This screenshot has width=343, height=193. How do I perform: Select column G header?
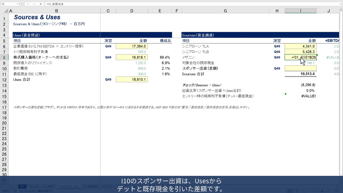pyautogui.click(x=225, y=11)
